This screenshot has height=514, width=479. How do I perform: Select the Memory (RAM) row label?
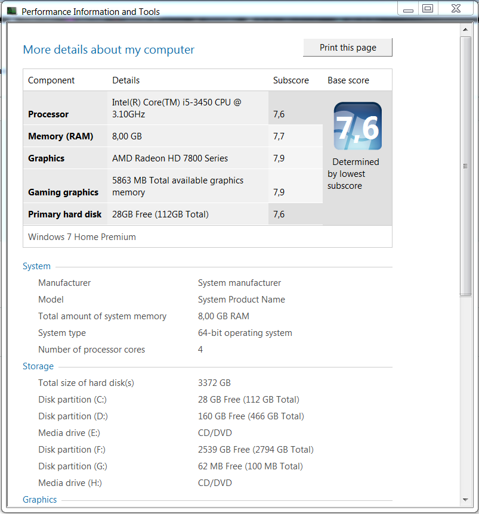[61, 136]
